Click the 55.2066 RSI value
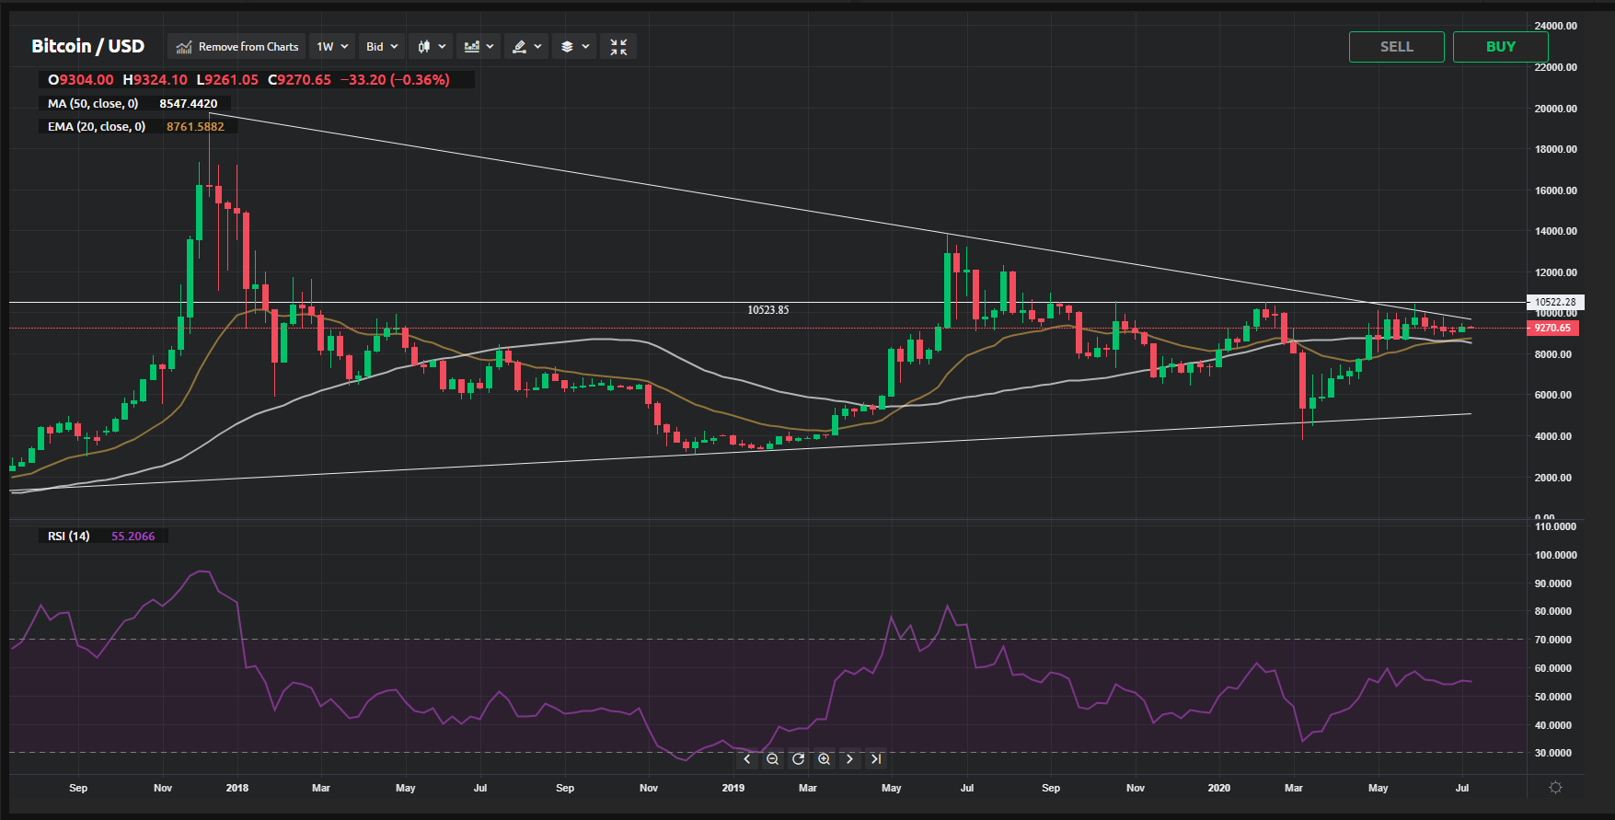This screenshot has width=1615, height=820. 133,537
